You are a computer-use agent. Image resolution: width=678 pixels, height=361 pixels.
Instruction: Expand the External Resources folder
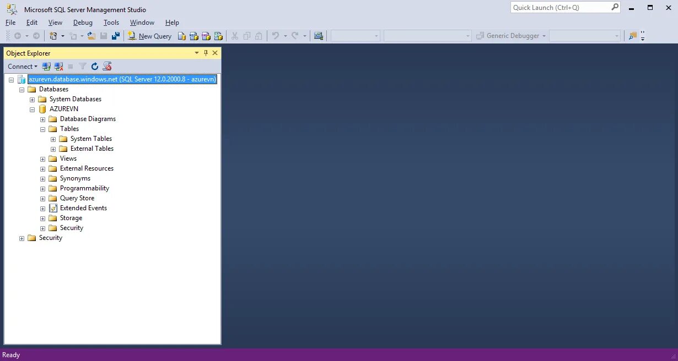(42, 169)
